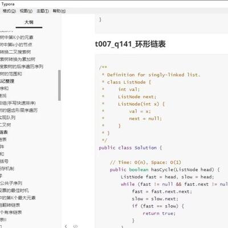The image size is (228, 228).
Task: Open outline entry ending 个有序链表
Action: point(11,212)
